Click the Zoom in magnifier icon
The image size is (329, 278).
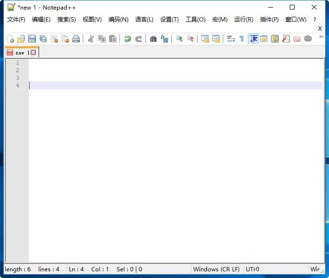coord(179,39)
